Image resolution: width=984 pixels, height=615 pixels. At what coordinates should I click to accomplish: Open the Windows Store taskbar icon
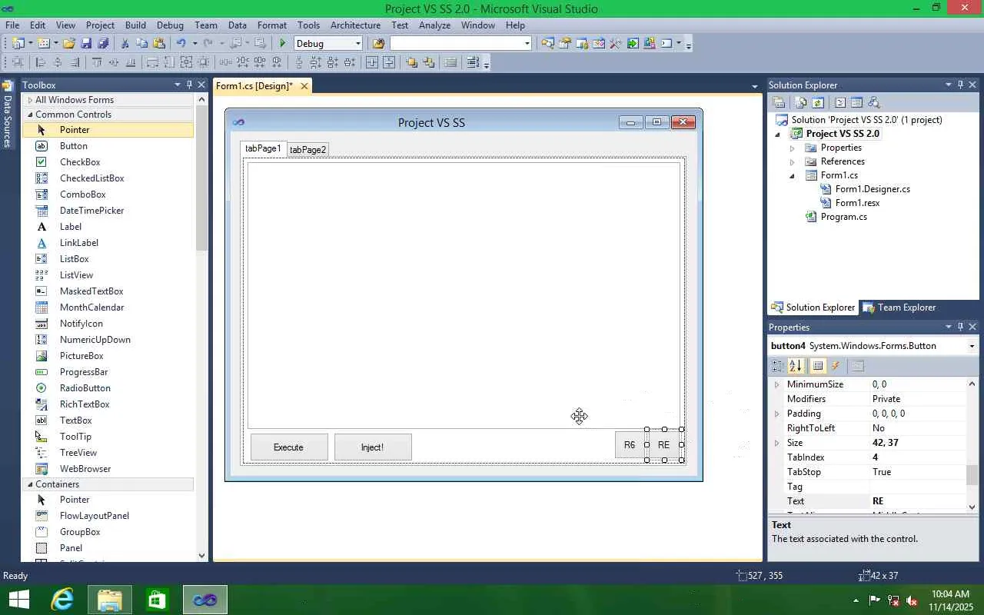click(x=157, y=600)
